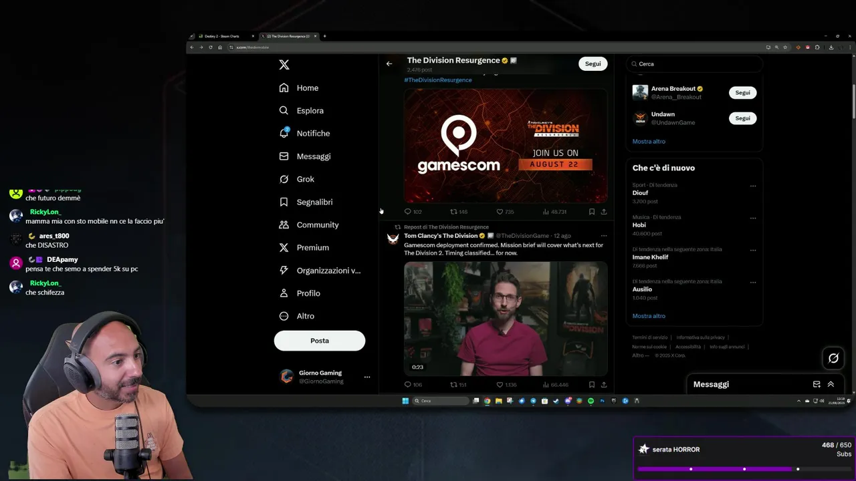Open the Grok floating button
Screen dimensions: 856x481
coord(833,358)
